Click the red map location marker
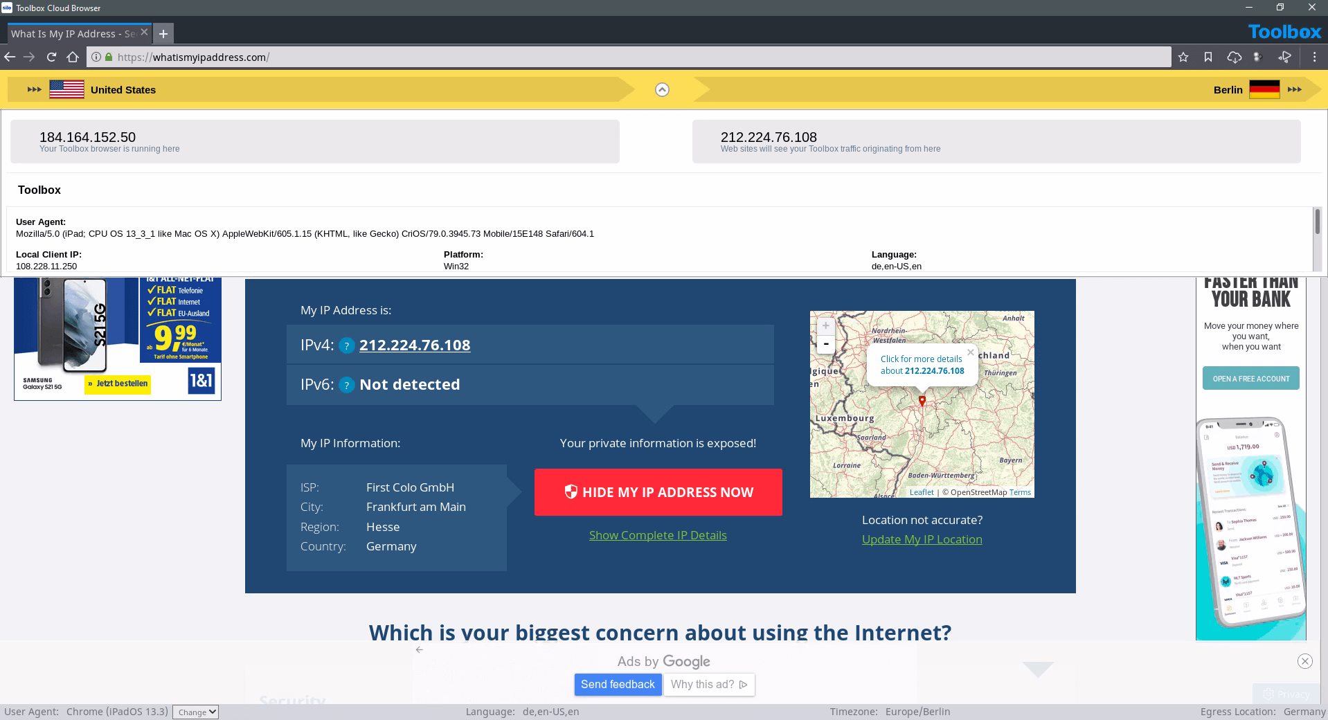The width and height of the screenshot is (1328, 720). [922, 401]
